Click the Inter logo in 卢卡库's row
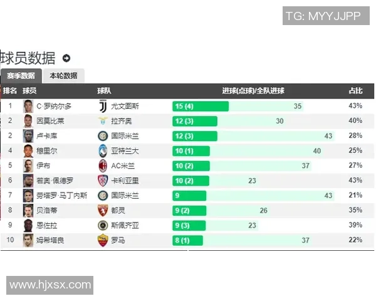The height and width of the screenshot is (301, 376). 103,136
